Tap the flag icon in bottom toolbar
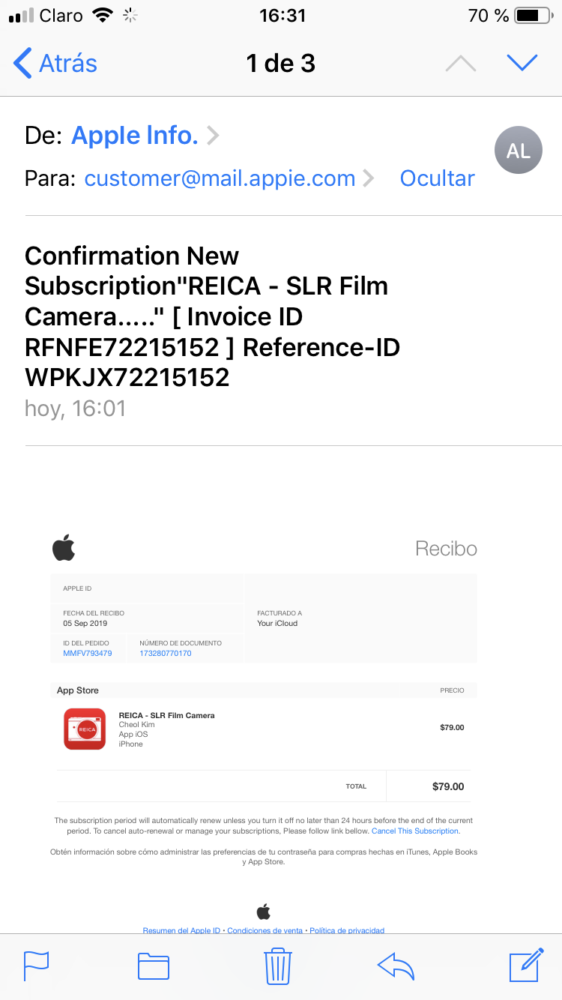The height and width of the screenshot is (1000, 562). point(36,966)
